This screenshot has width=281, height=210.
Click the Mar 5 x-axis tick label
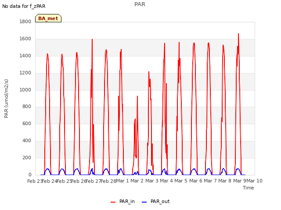point(181,181)
